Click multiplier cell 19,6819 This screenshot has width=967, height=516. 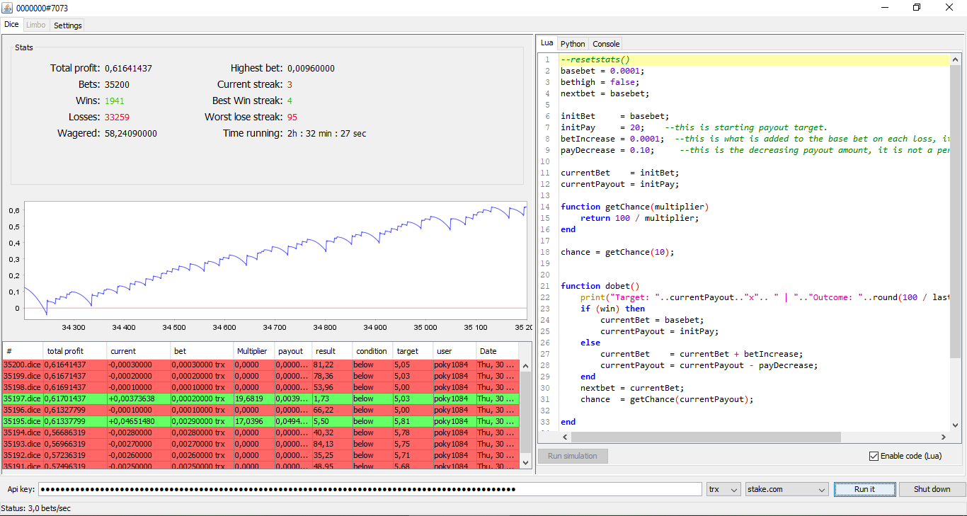click(x=254, y=399)
